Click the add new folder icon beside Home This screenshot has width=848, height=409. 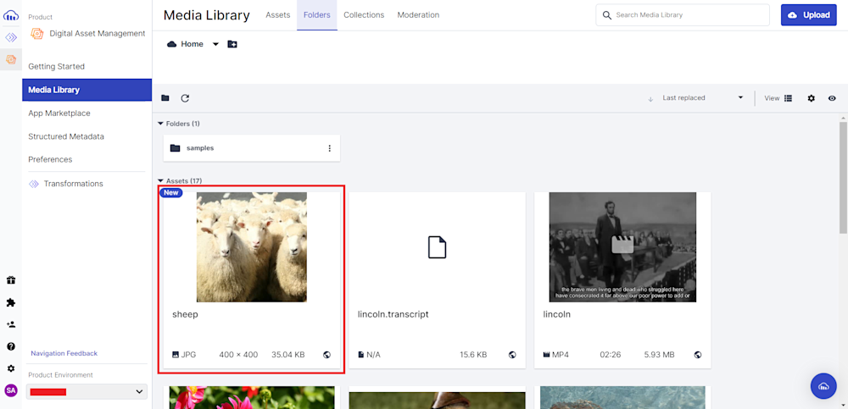pos(232,44)
